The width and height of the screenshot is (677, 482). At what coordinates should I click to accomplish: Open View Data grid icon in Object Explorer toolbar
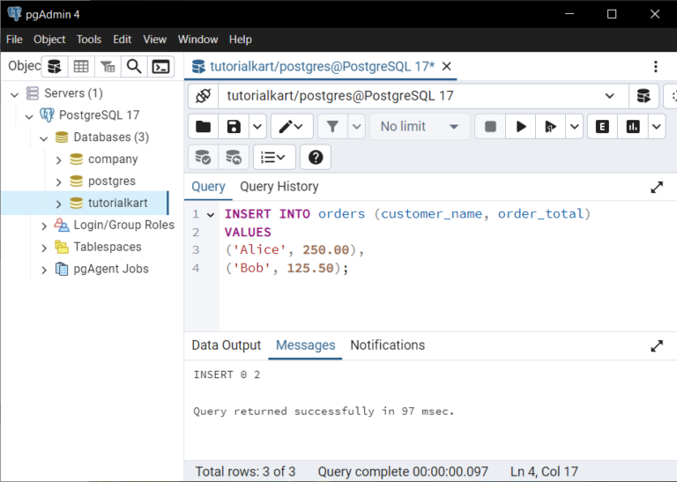[x=81, y=66]
